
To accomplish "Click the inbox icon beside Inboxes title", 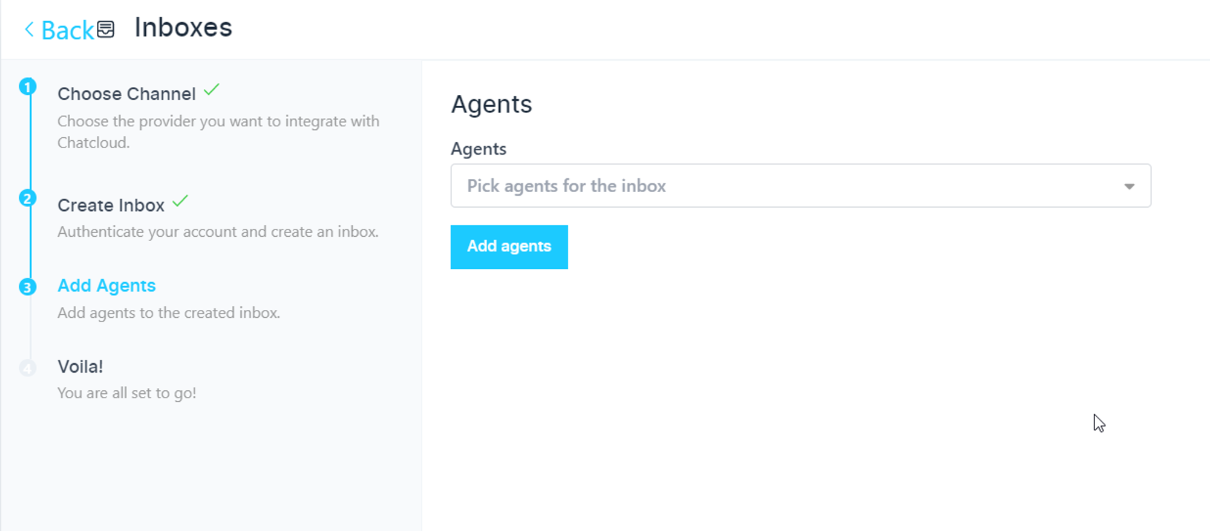I will point(106,29).
